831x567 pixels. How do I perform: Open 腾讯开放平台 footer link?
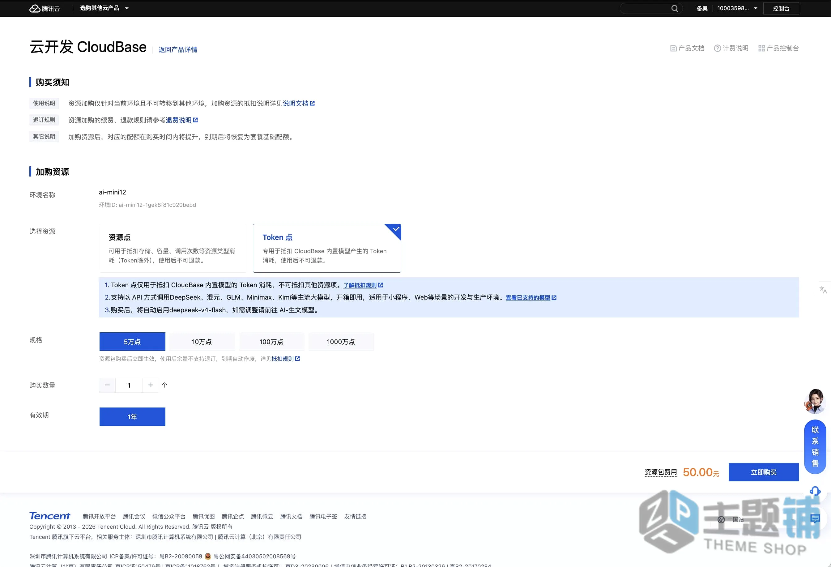pos(100,517)
